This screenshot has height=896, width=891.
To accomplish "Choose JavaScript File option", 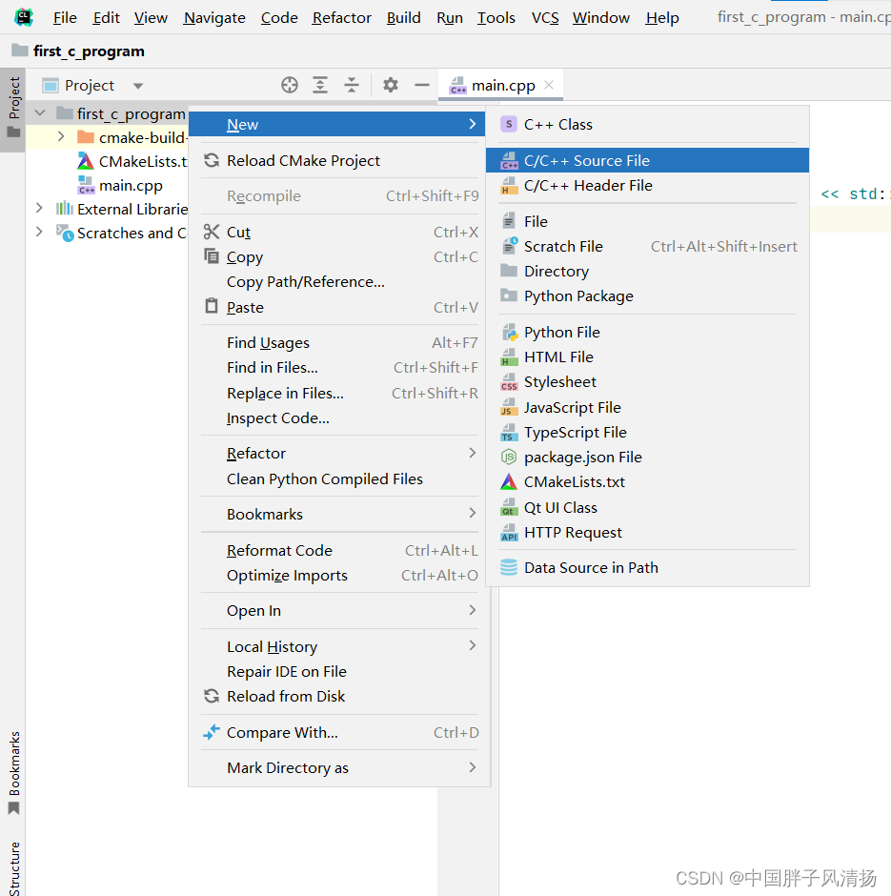I will [647, 407].
